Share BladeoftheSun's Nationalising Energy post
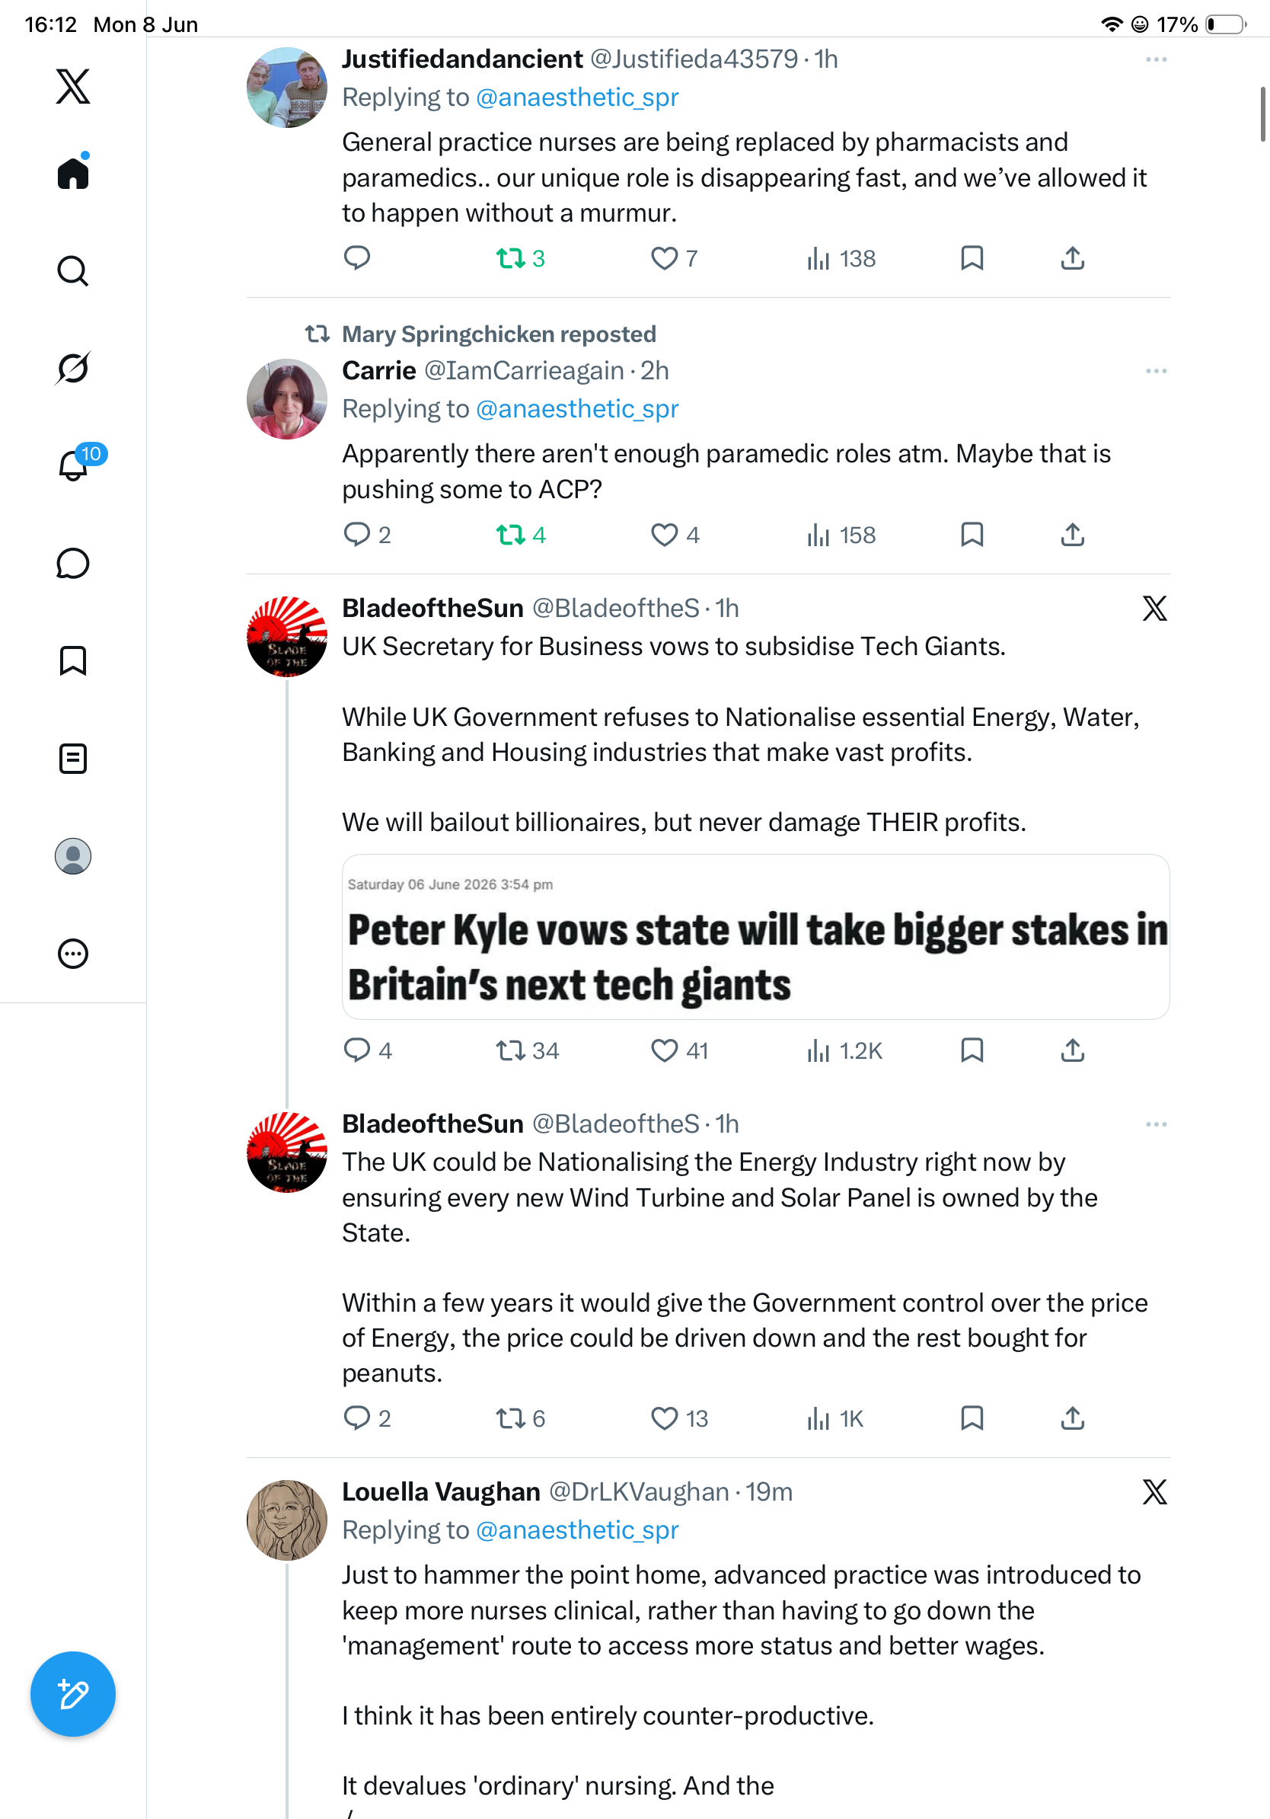1270x1819 pixels. (1072, 1418)
